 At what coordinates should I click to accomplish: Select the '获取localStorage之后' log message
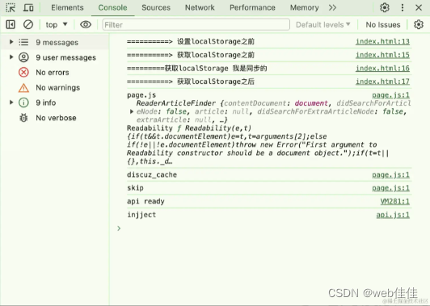pos(191,82)
